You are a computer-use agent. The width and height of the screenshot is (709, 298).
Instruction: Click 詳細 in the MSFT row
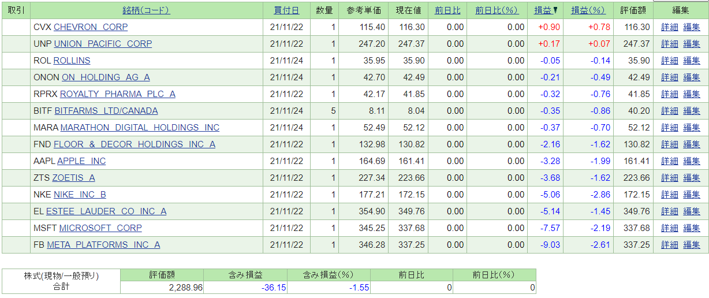pos(670,228)
